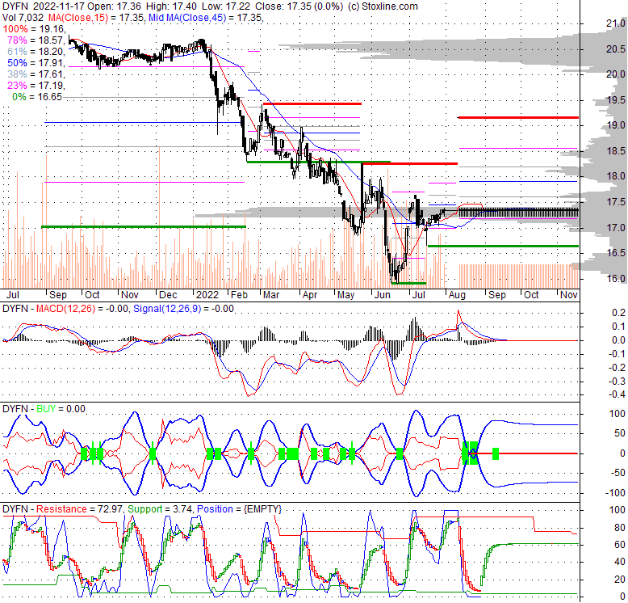
Task: Select the Apr month label on time axis
Action: (310, 295)
